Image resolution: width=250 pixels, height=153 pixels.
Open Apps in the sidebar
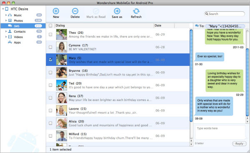pos(17,42)
